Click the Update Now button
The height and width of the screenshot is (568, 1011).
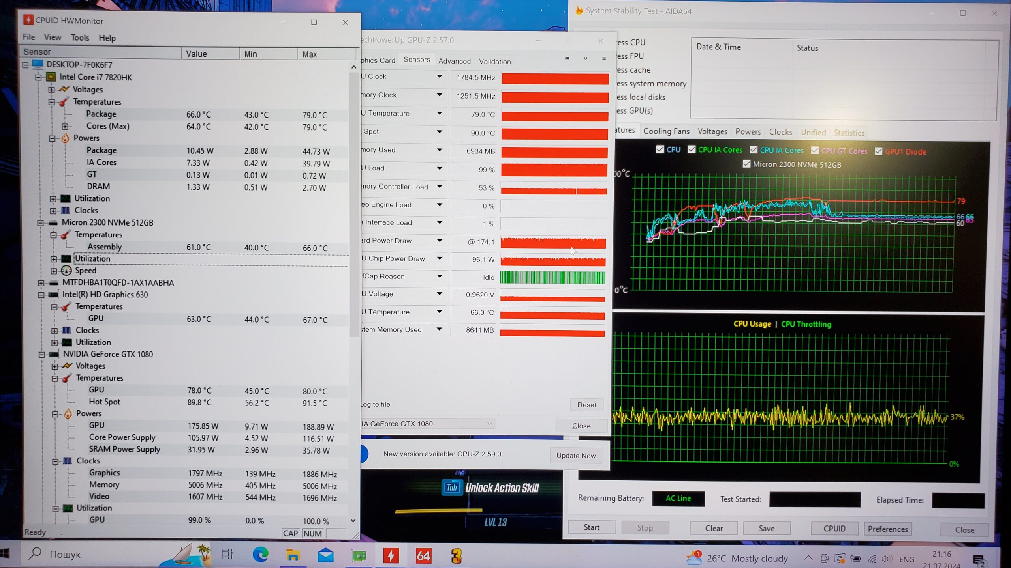(x=576, y=456)
